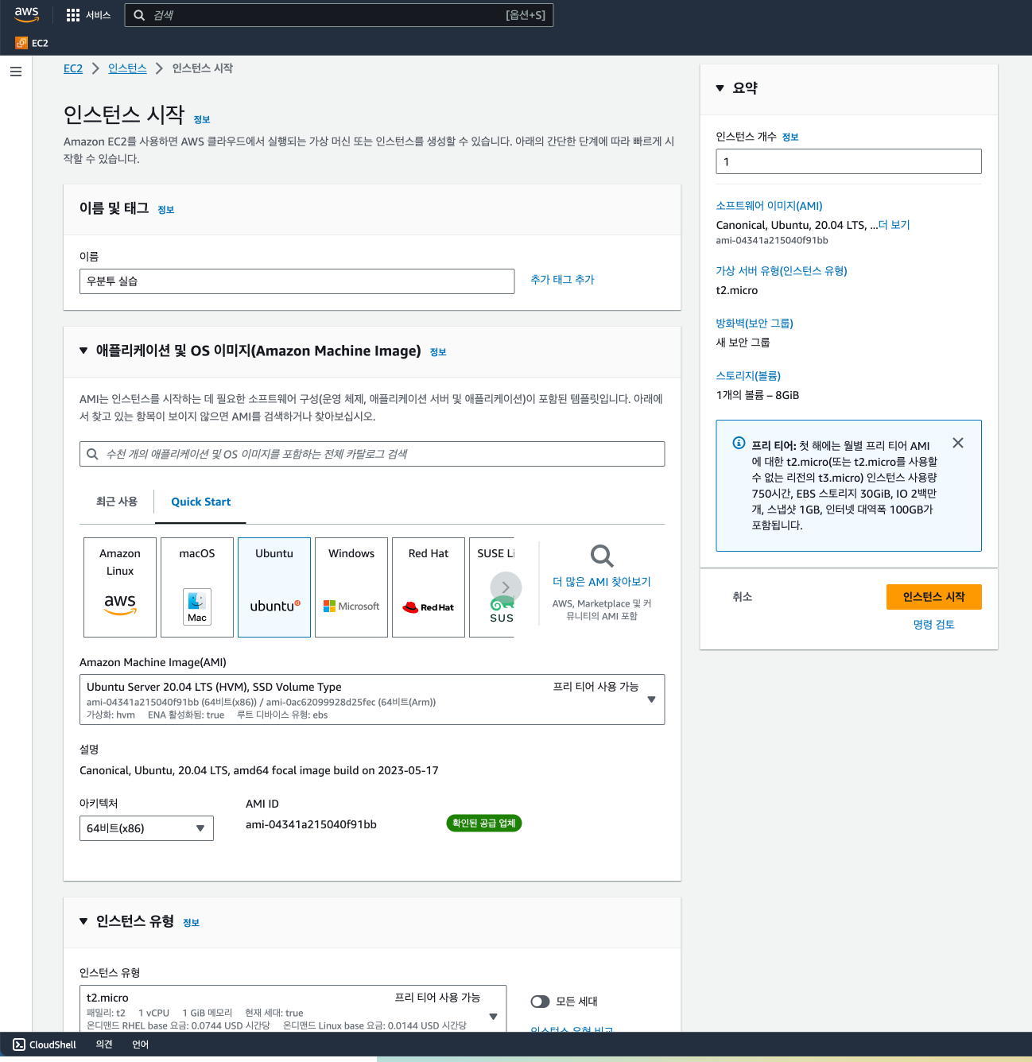The width and height of the screenshot is (1032, 1062).
Task: Click the EC2 orange service icon
Action: tap(21, 43)
